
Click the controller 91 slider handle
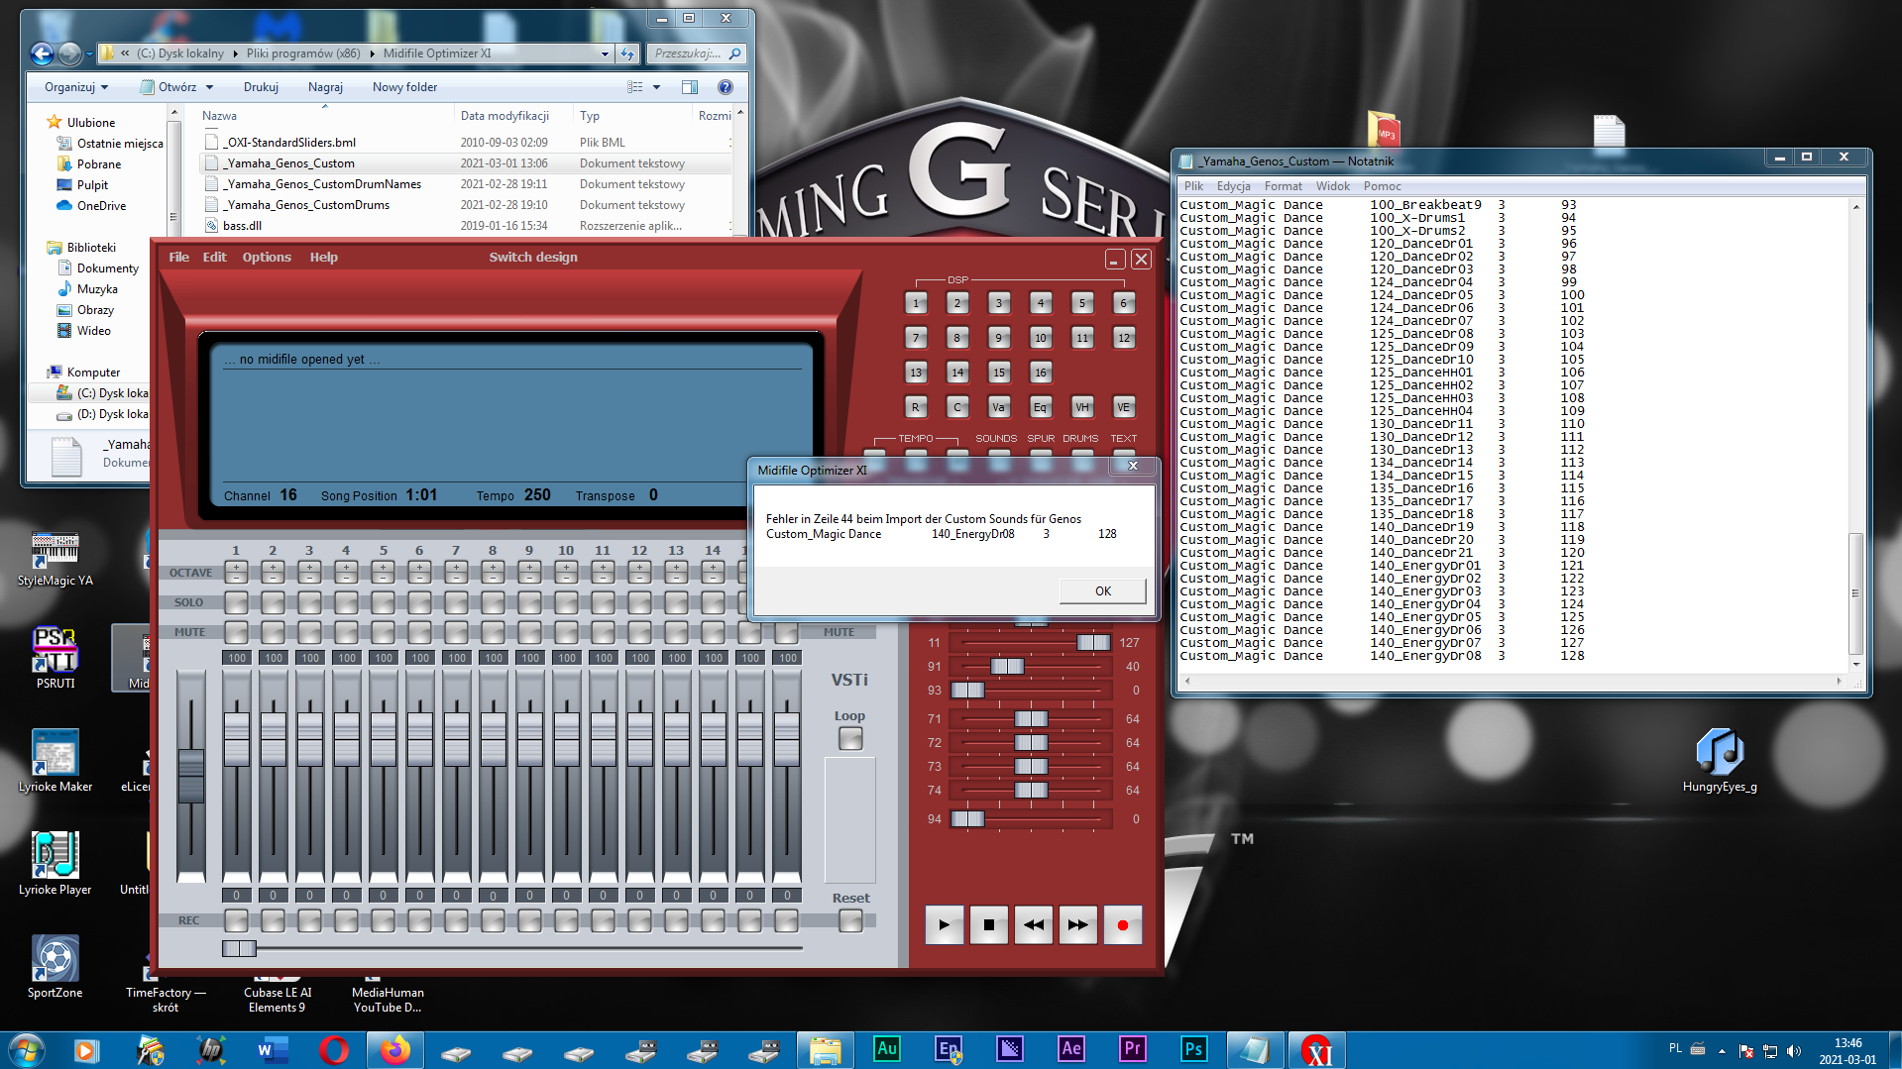[x=1007, y=666]
